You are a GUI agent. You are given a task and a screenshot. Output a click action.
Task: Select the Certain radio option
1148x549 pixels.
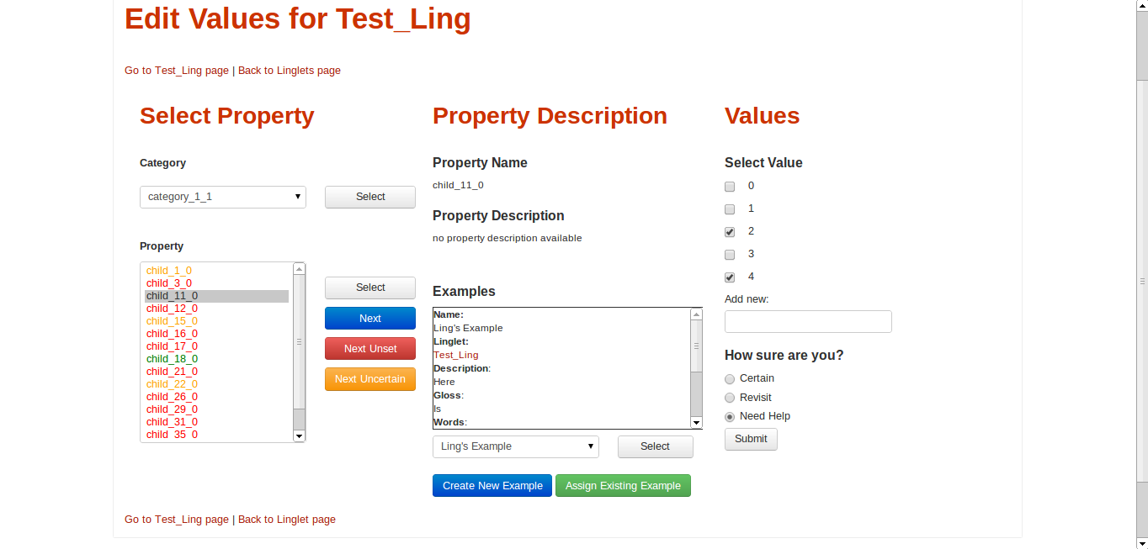click(x=730, y=379)
